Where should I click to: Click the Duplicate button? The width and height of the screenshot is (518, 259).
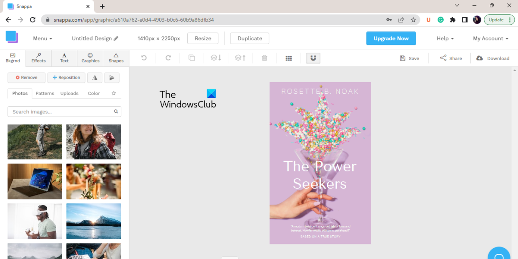click(x=250, y=38)
